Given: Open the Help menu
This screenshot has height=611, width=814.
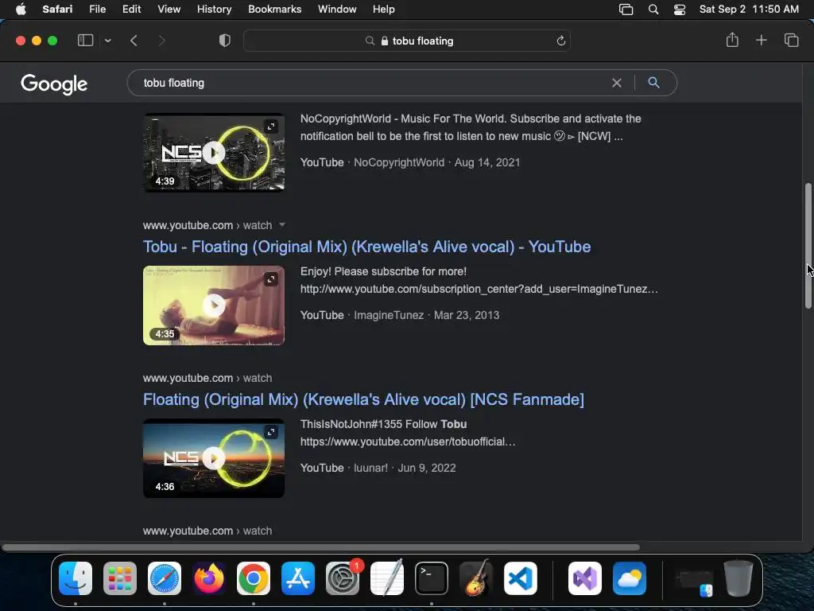Looking at the screenshot, I should tap(384, 10).
